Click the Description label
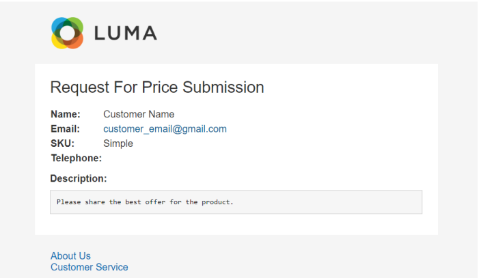 [79, 179]
